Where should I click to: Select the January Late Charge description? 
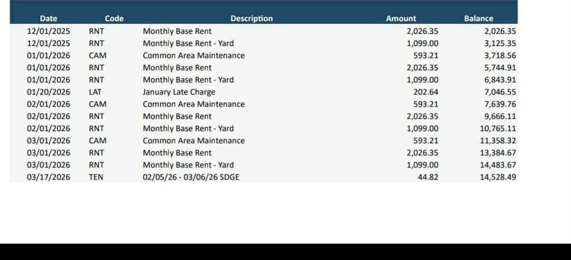tap(179, 92)
